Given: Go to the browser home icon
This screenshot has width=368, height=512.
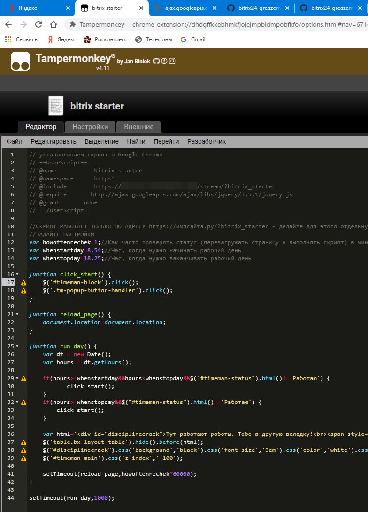Looking at the screenshot, I should [x=54, y=24].
